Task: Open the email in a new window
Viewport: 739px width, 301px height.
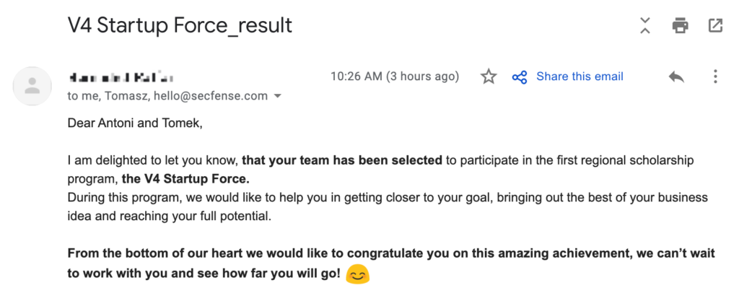Action: pos(715,25)
